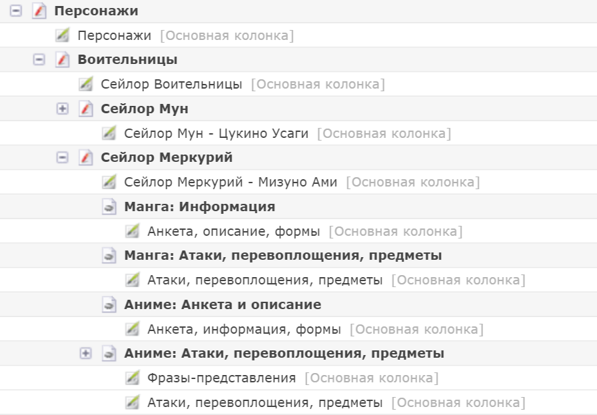Select the Анкета, информация, формы entry
The width and height of the screenshot is (597, 415).
tap(244, 329)
